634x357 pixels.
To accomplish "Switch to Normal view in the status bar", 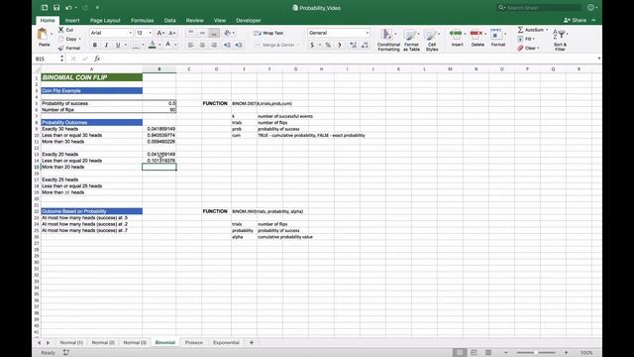I will (x=459, y=353).
